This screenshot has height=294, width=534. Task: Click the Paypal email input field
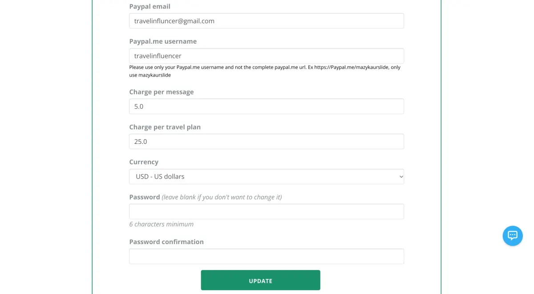[266, 21]
